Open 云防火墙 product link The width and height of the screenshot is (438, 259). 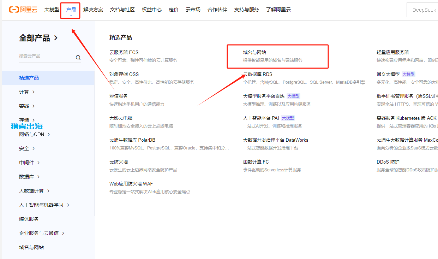point(119,162)
